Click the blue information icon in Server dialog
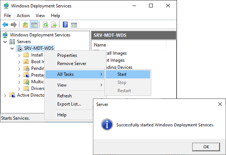 click(x=107, y=125)
